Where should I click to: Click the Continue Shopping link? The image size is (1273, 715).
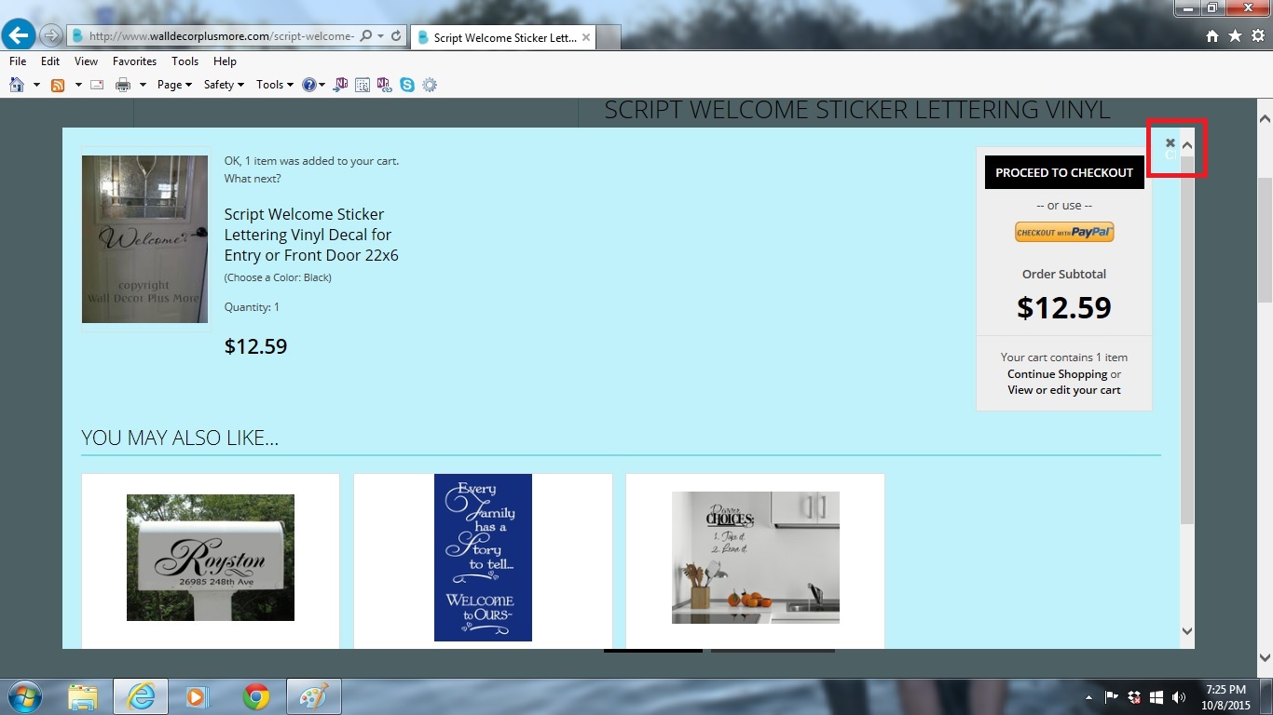1057,374
